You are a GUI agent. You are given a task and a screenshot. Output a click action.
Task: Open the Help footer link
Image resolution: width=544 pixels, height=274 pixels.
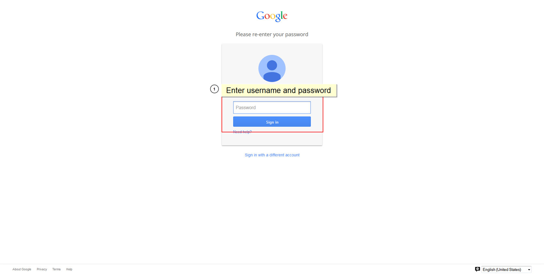click(69, 269)
